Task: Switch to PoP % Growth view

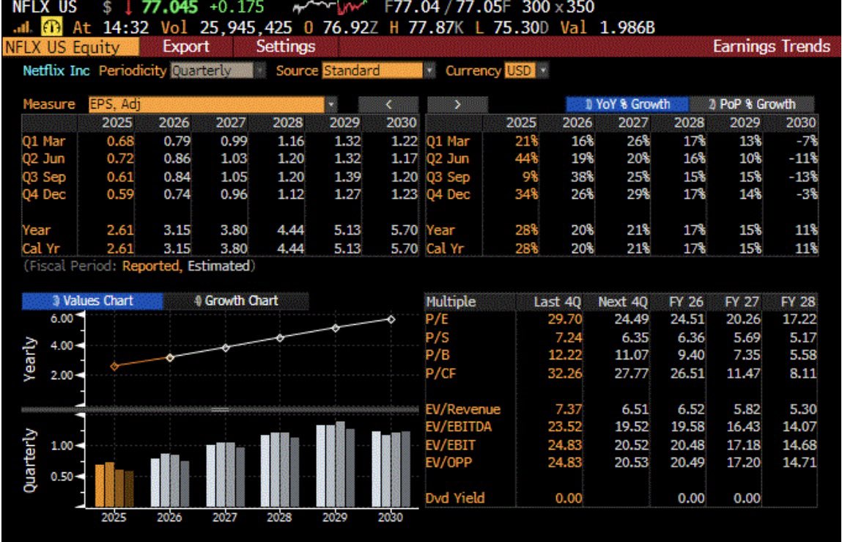Action: click(x=753, y=104)
